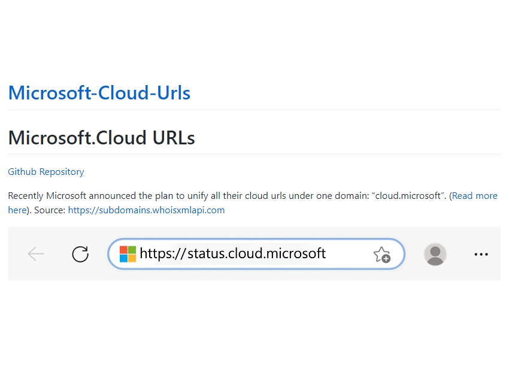Open the user profile avatar icon

click(435, 254)
